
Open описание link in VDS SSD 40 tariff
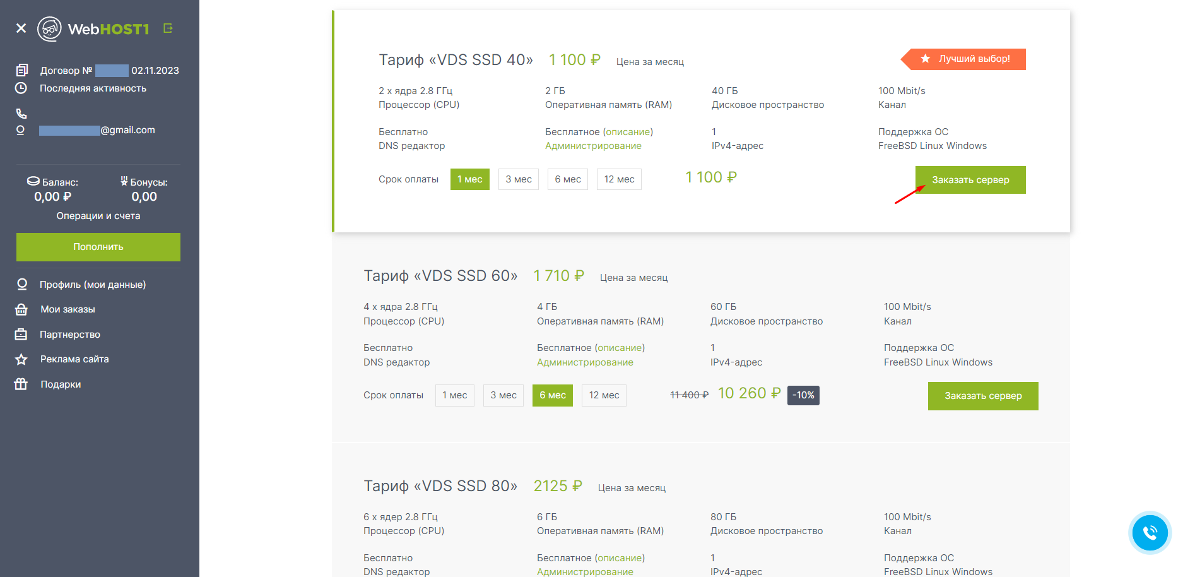coord(628,132)
